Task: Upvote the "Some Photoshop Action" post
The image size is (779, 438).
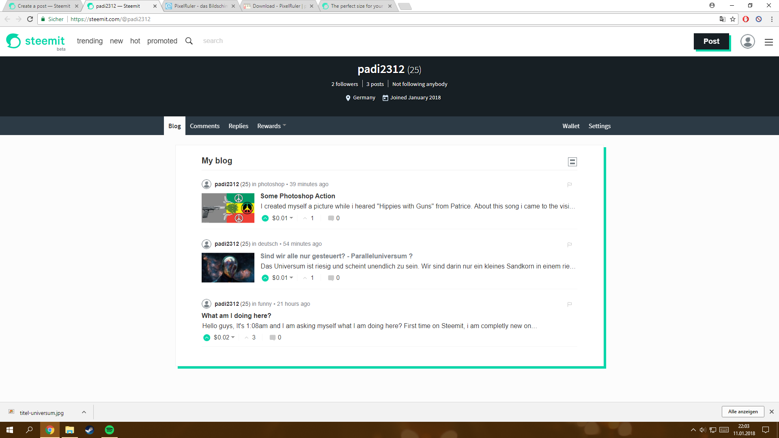Action: [265, 218]
